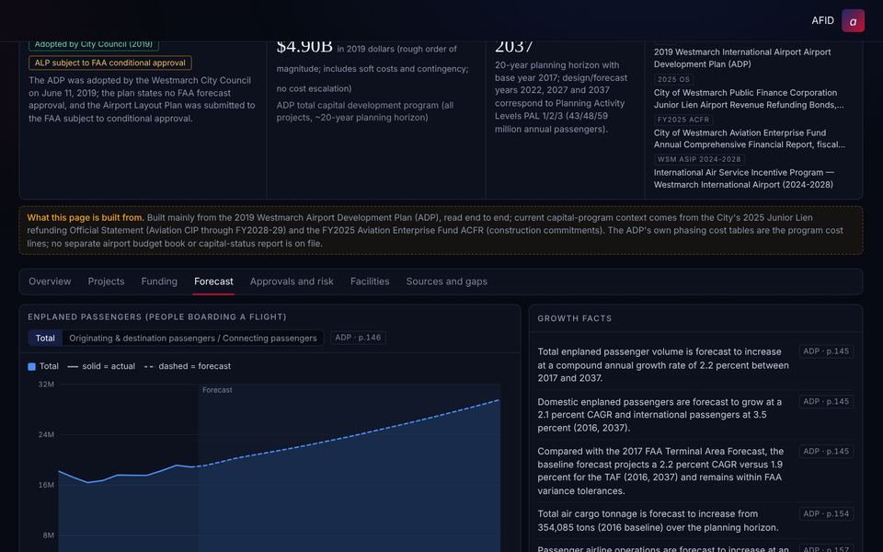Open the 2019 Westmarch Airport Development Plan source

742,58
